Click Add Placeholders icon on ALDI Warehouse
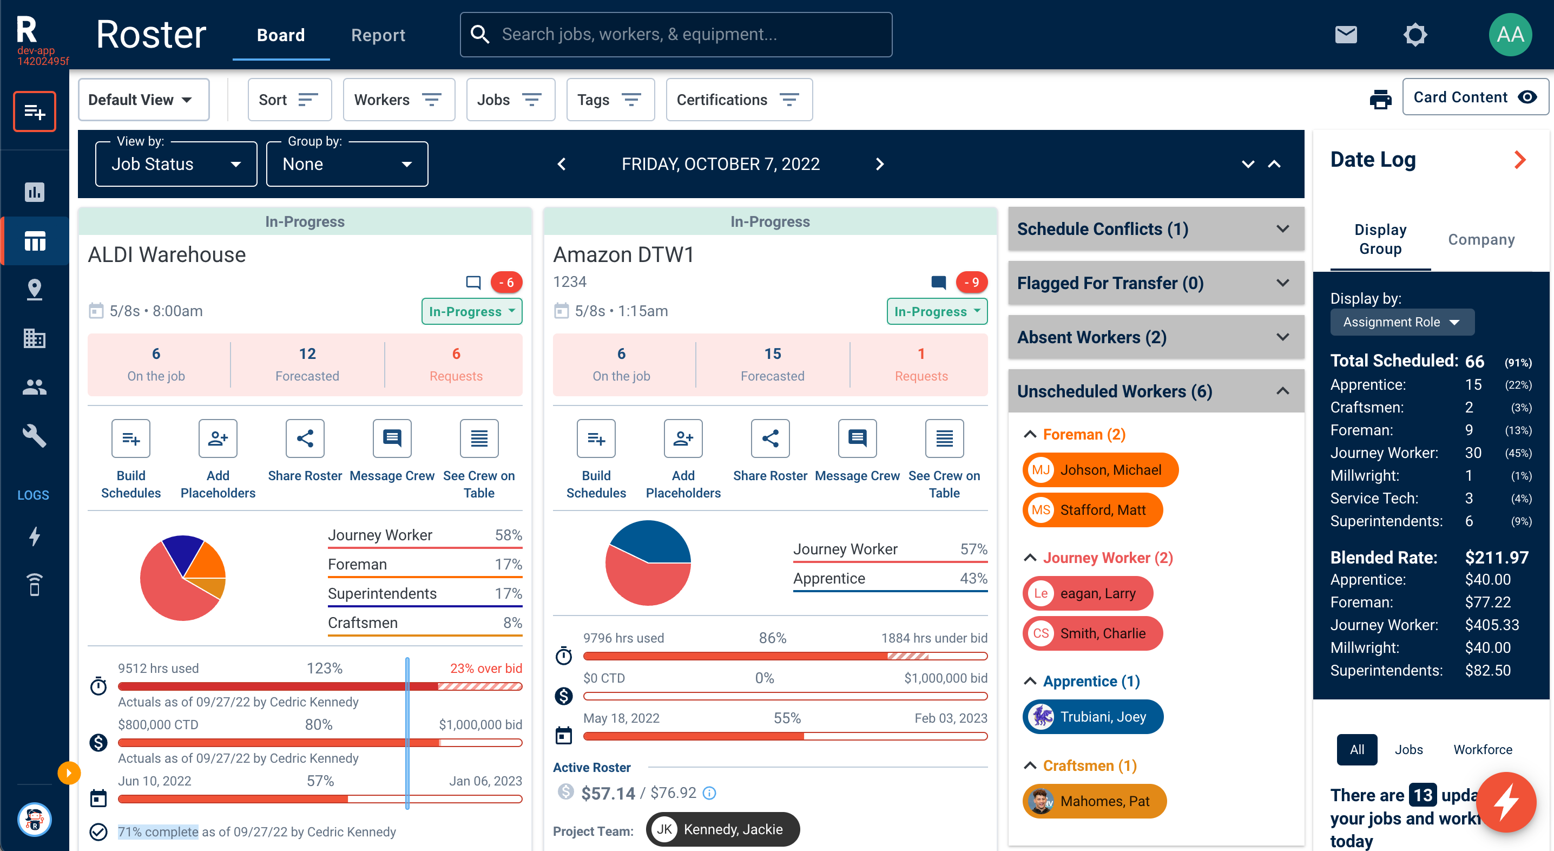The image size is (1554, 851). tap(218, 439)
